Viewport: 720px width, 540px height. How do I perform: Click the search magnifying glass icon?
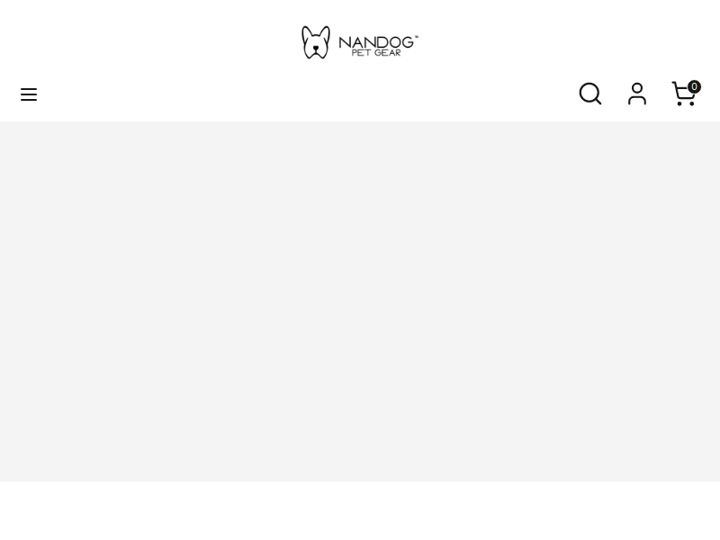click(590, 94)
